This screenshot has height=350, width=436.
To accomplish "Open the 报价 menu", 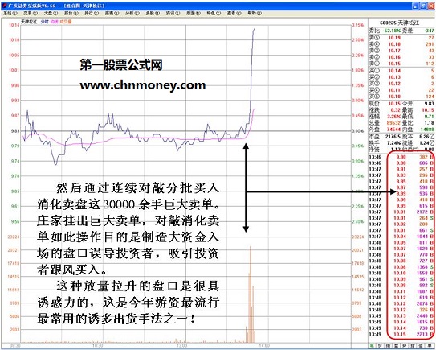I will [x=71, y=13].
